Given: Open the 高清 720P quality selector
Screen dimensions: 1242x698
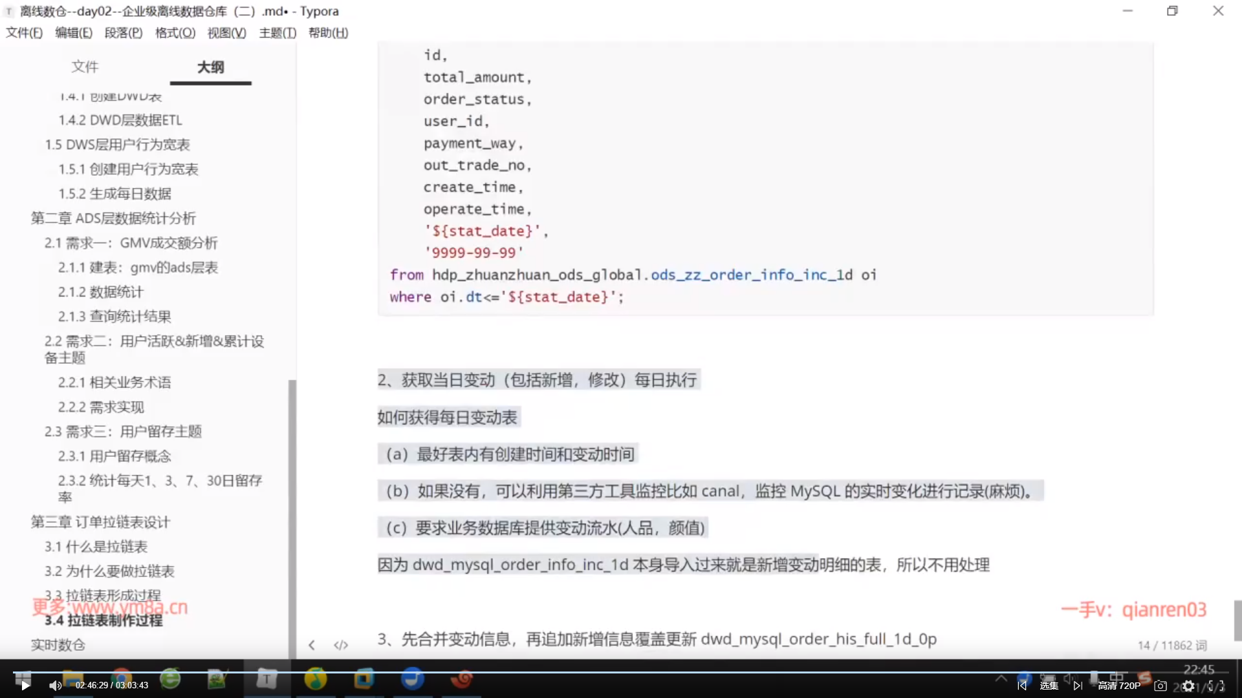Looking at the screenshot, I should tap(1119, 686).
